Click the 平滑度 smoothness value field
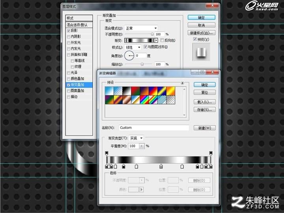This screenshot has width=284, height=213. point(134,146)
